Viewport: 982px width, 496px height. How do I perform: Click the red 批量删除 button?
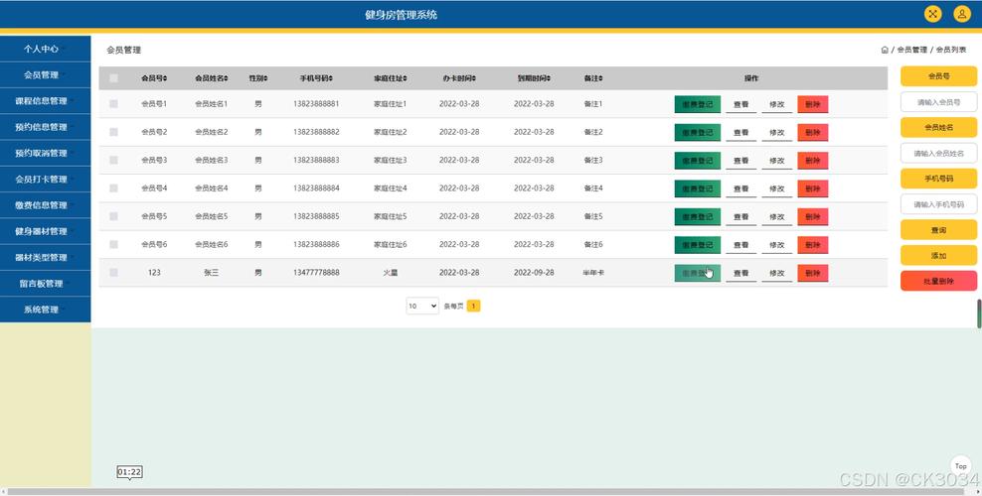click(938, 281)
